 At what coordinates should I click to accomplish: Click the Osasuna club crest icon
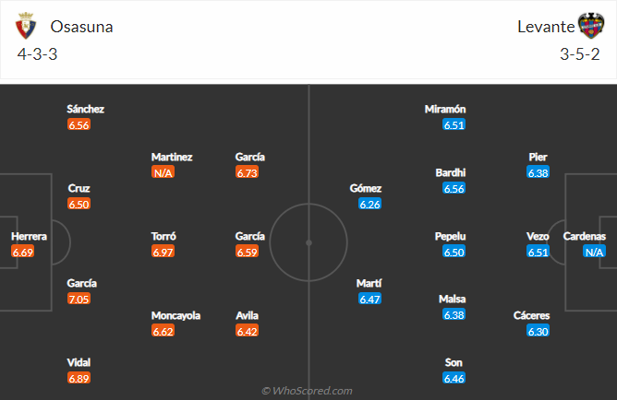(x=27, y=26)
